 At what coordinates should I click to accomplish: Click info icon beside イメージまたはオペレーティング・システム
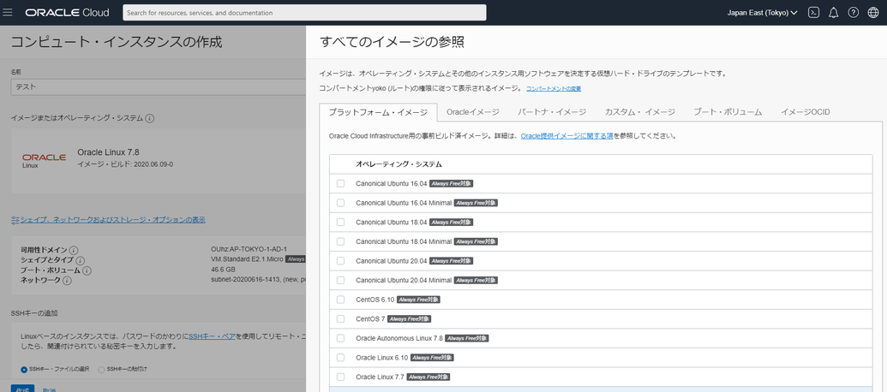tap(150, 118)
